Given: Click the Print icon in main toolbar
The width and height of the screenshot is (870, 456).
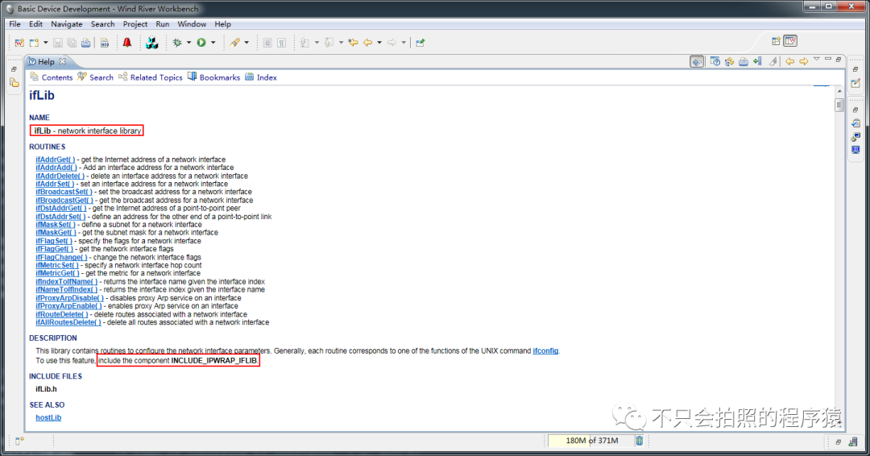Looking at the screenshot, I should click(x=86, y=43).
